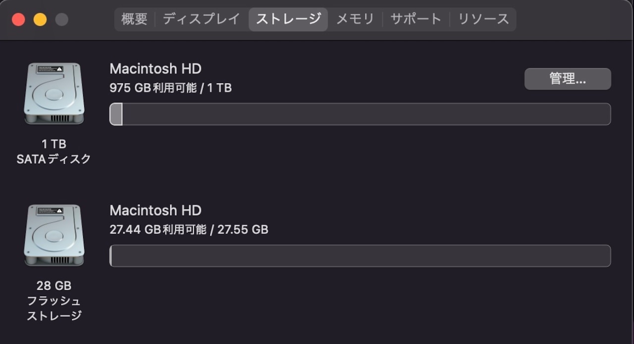
Task: Click the 1 TB SATA disk drive icon
Action: pyautogui.click(x=54, y=93)
